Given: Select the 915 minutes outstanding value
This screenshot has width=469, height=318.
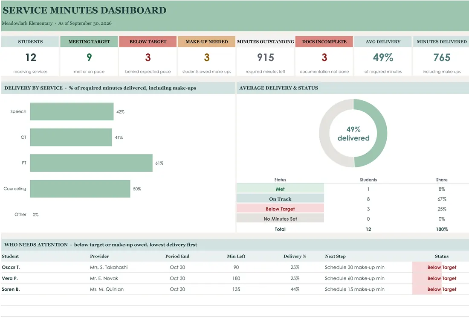Looking at the screenshot, I should (266, 58).
